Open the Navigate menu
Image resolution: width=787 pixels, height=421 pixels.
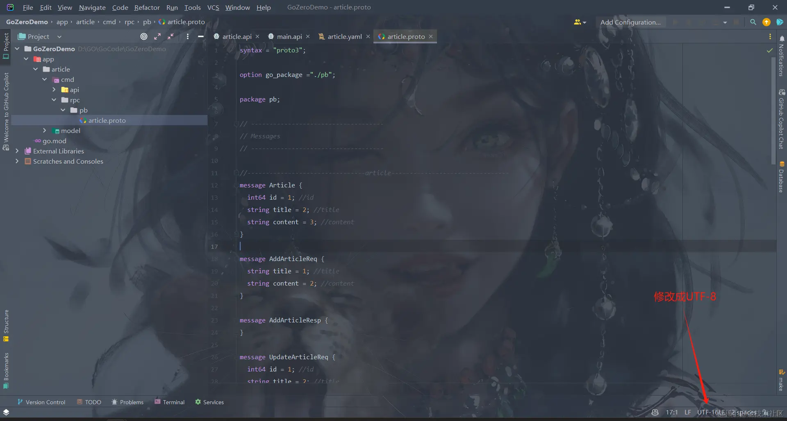coord(92,7)
